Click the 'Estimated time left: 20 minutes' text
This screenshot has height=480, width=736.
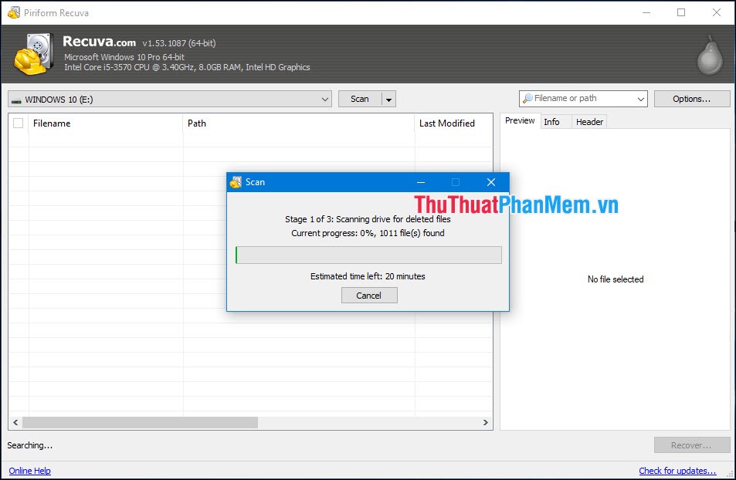click(368, 276)
